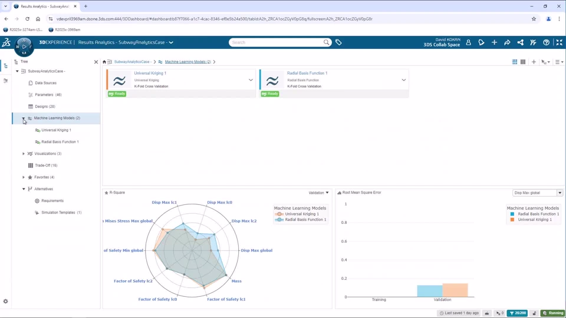Viewport: 566px width, 318px height.
Task: Open selection mode arrow dropdown
Action: coord(545,62)
